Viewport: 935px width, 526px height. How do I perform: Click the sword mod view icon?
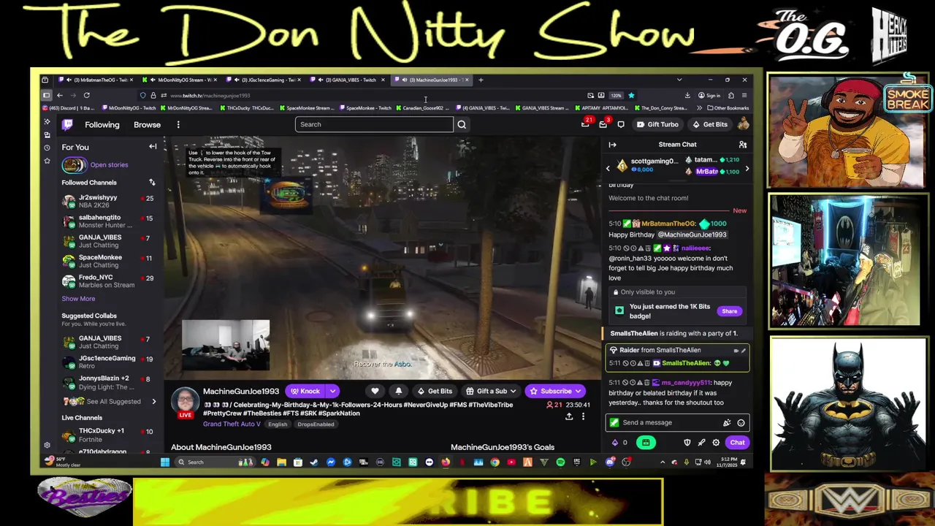(701, 442)
